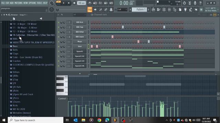Adjust 808 Snare channel panning knob

[x=61, y=37]
